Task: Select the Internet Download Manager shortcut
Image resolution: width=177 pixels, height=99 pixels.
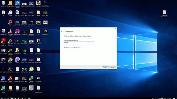Action: point(31,80)
